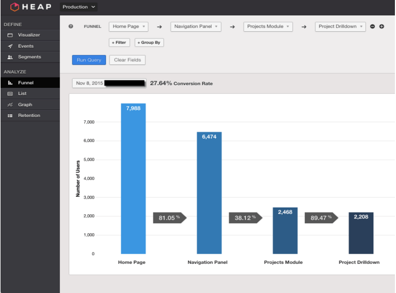Image resolution: width=396 pixels, height=293 pixels.
Task: Open the Graph chart icon
Action: click(10, 105)
